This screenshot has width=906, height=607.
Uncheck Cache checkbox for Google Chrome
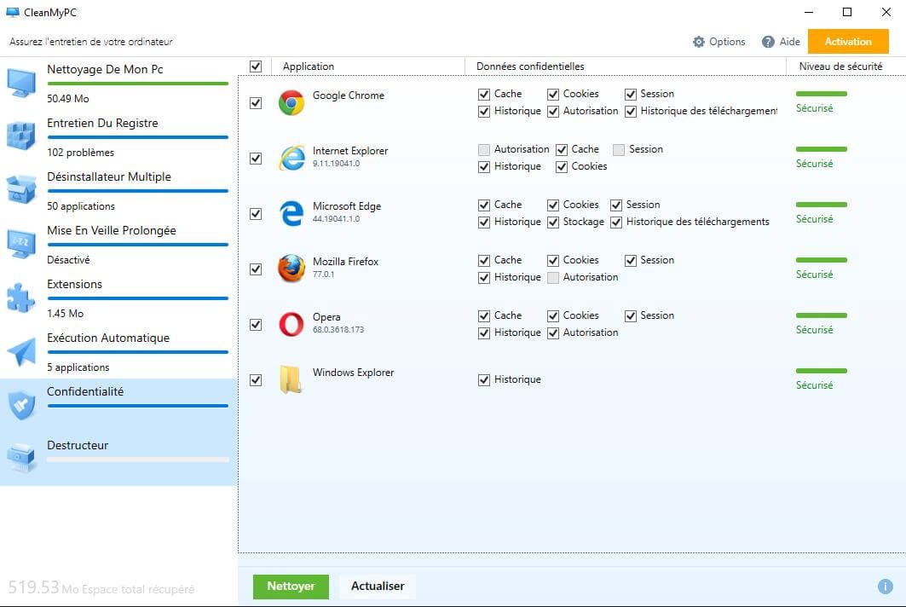tap(483, 95)
